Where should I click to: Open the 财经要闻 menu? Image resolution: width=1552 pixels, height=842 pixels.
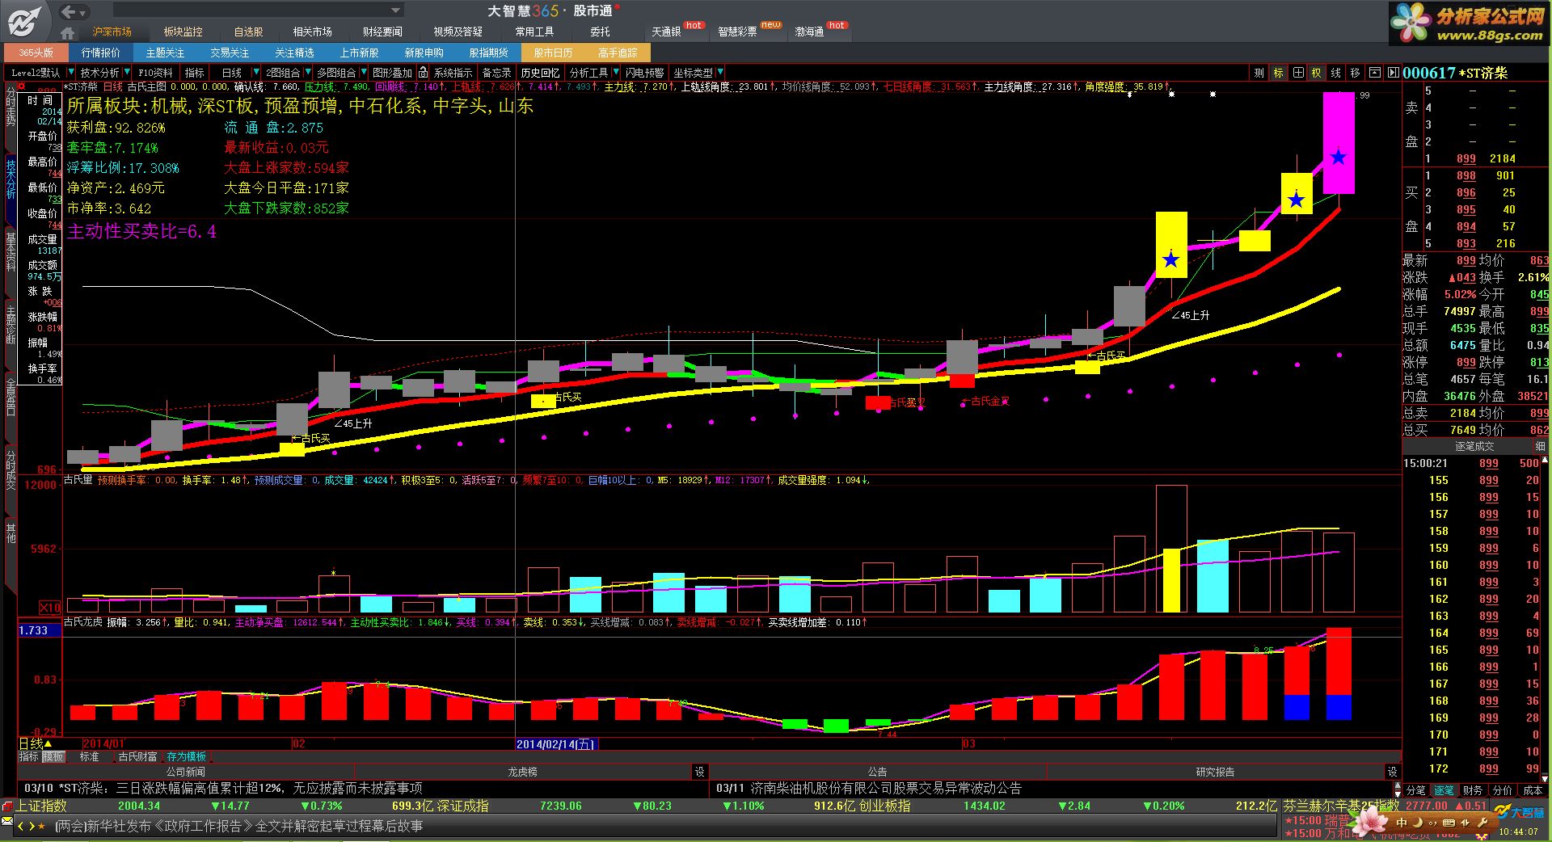(382, 32)
